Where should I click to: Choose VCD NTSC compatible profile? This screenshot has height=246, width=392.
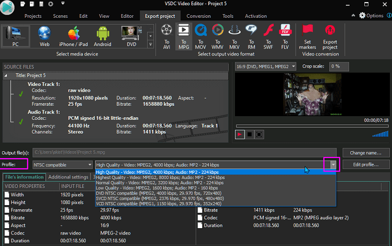coord(216,204)
